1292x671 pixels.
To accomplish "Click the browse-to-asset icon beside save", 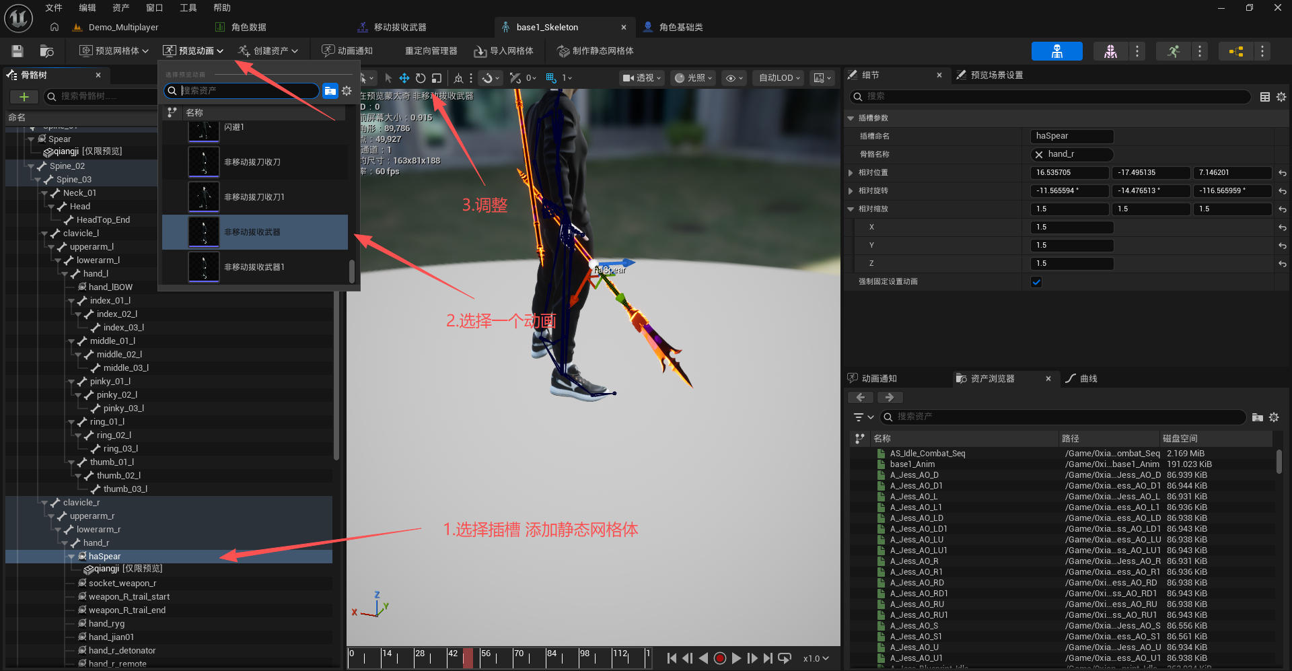I will (46, 51).
